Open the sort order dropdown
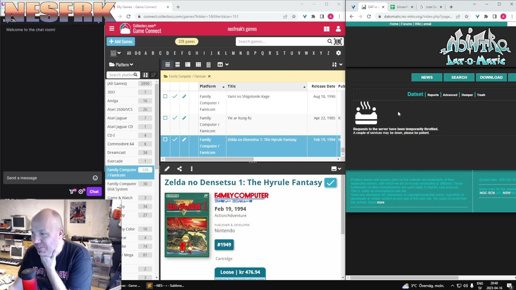The height and width of the screenshot is (290, 516). tap(337, 64)
